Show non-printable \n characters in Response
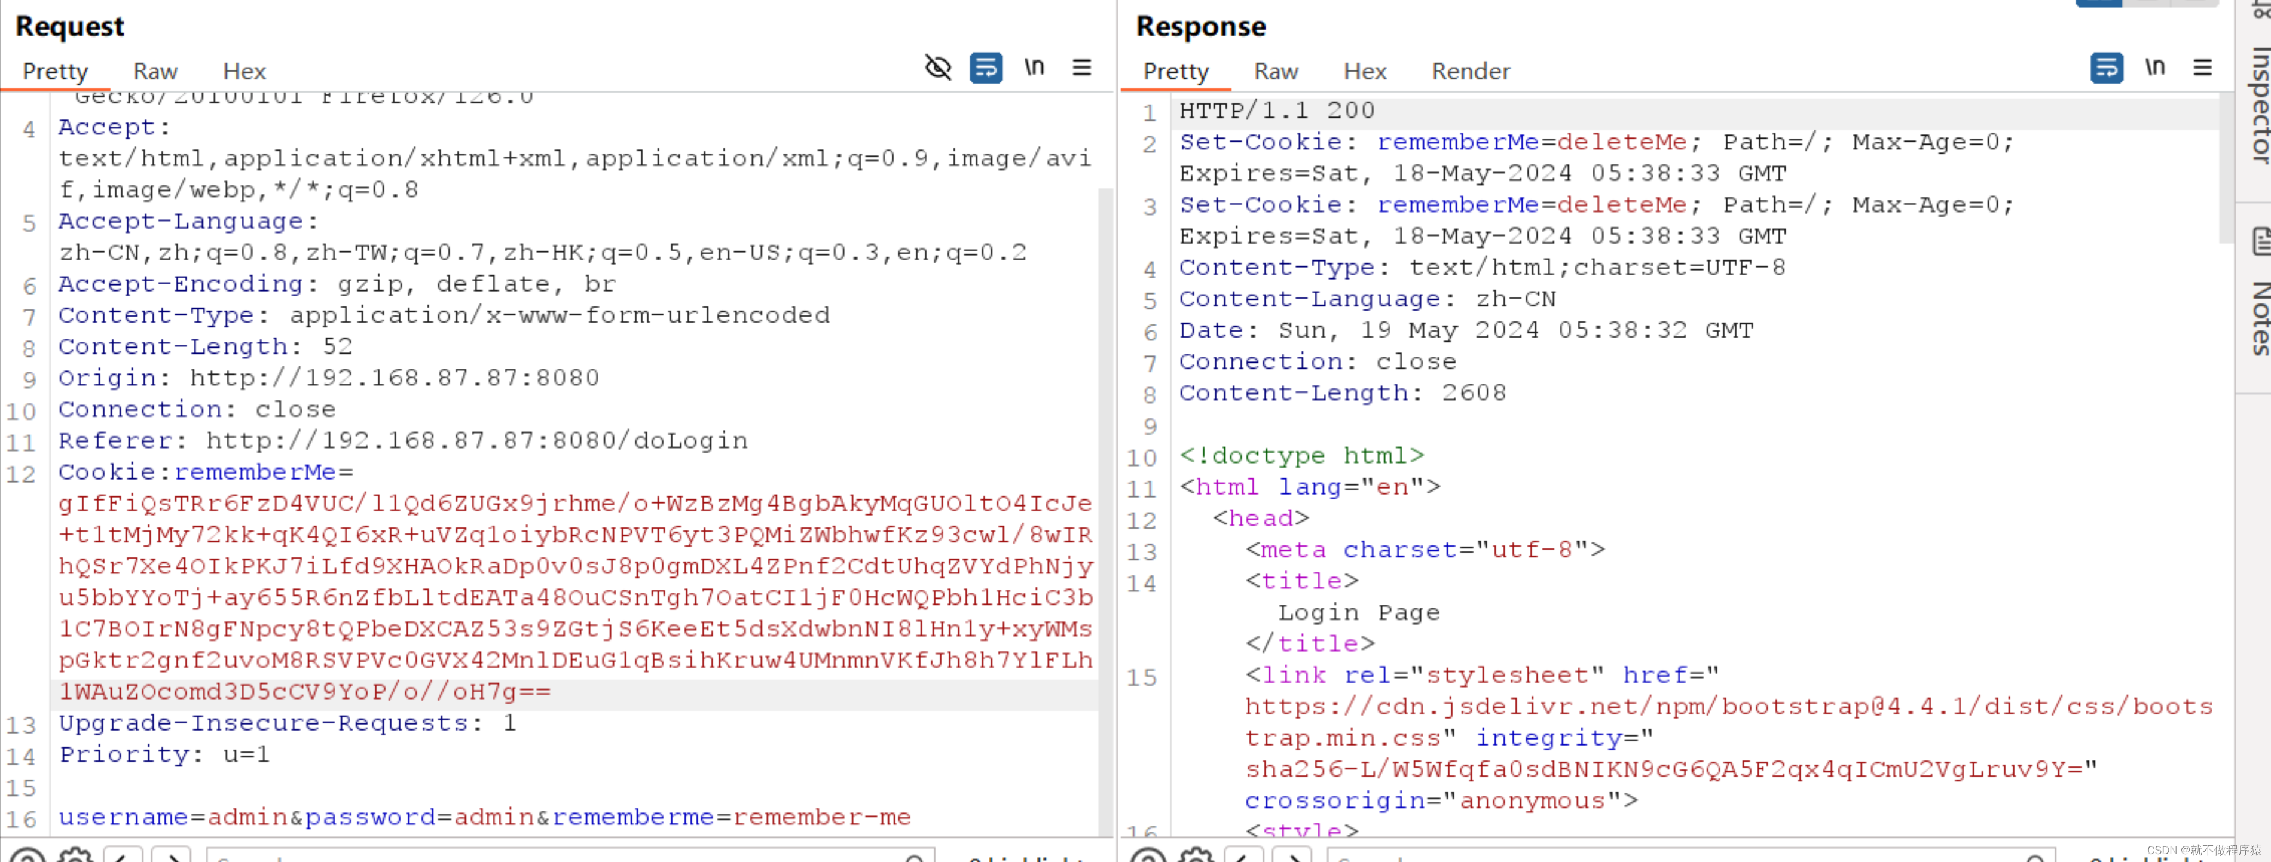Viewport: 2271px width, 862px height. tap(2154, 67)
